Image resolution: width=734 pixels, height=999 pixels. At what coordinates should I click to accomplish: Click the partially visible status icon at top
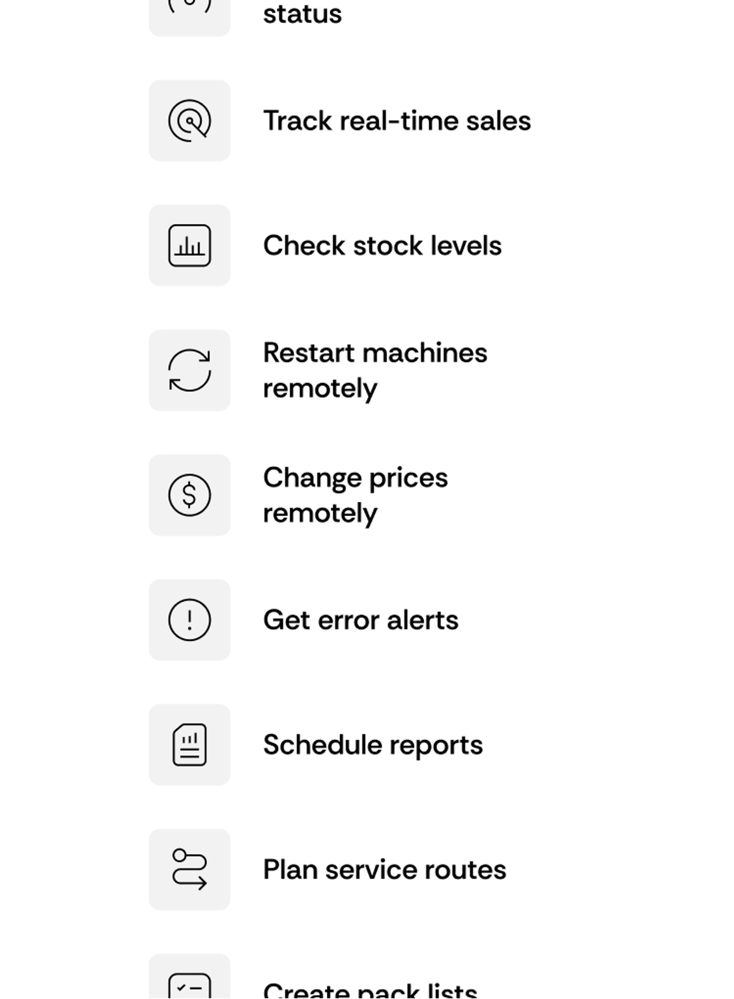point(190,6)
